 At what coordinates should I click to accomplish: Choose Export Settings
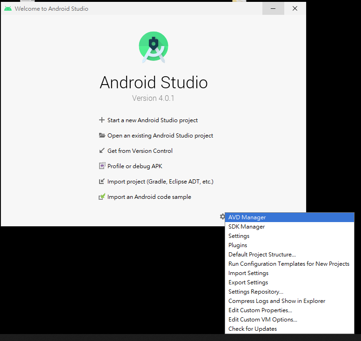(289, 282)
